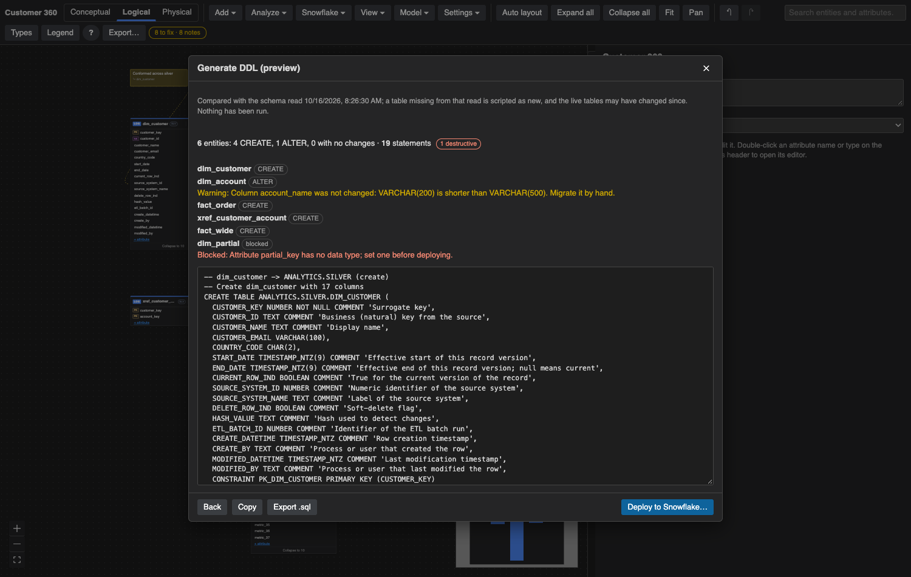Toggle the Legend button
The width and height of the screenshot is (911, 577).
(x=60, y=33)
